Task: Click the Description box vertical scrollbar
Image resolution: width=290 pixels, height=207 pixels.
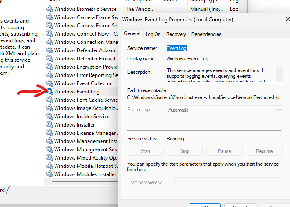Action: (x=279, y=75)
